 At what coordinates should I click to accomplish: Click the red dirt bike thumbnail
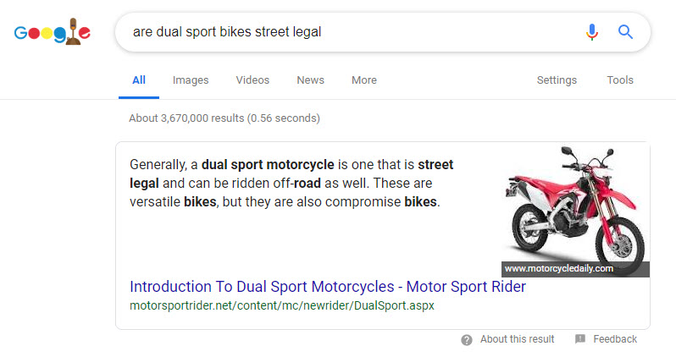point(573,203)
